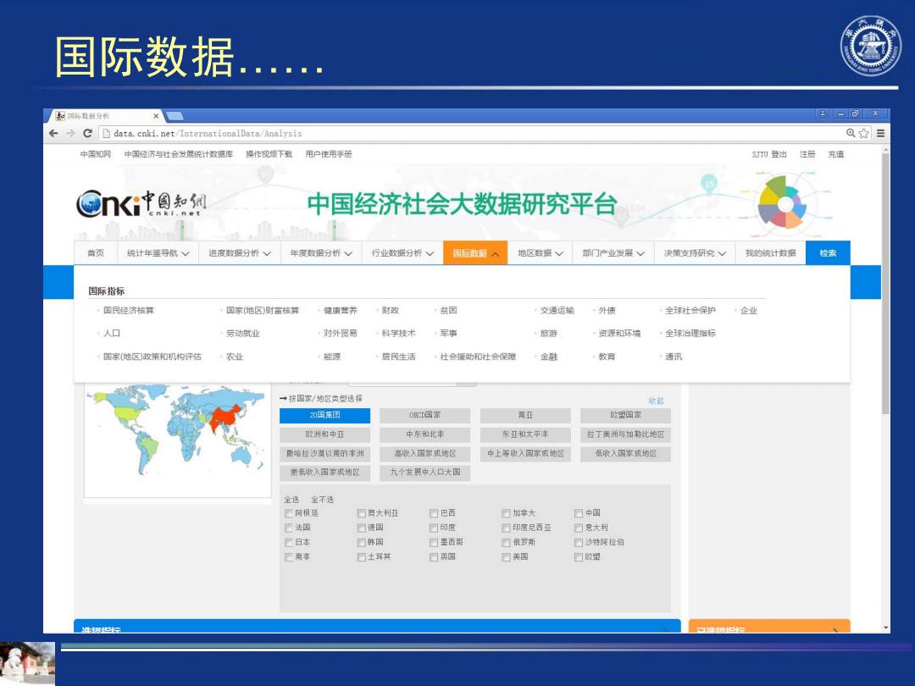Select the 东亚和太平洋 group button
The width and height of the screenshot is (915, 686).
point(525,434)
